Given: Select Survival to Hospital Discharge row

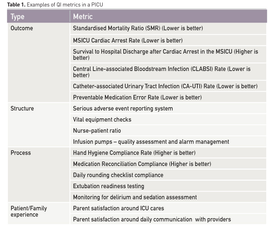Looking at the screenshot, I should 165,54.
